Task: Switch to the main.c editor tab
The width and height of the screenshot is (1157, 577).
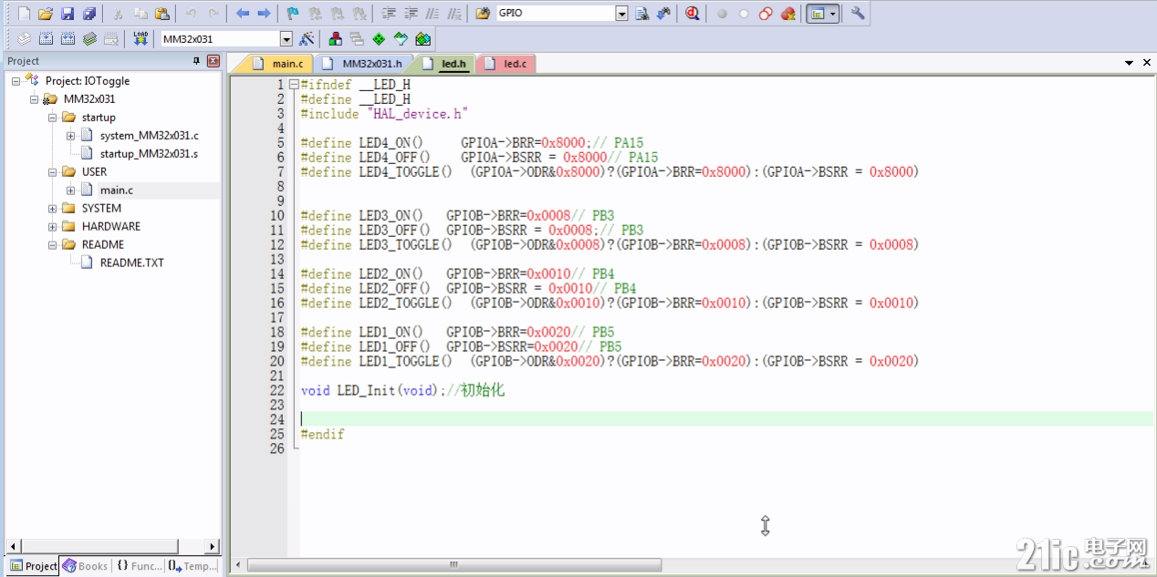Action: point(277,64)
